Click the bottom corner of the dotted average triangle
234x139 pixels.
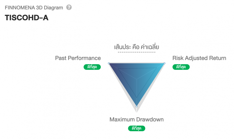(136, 97)
